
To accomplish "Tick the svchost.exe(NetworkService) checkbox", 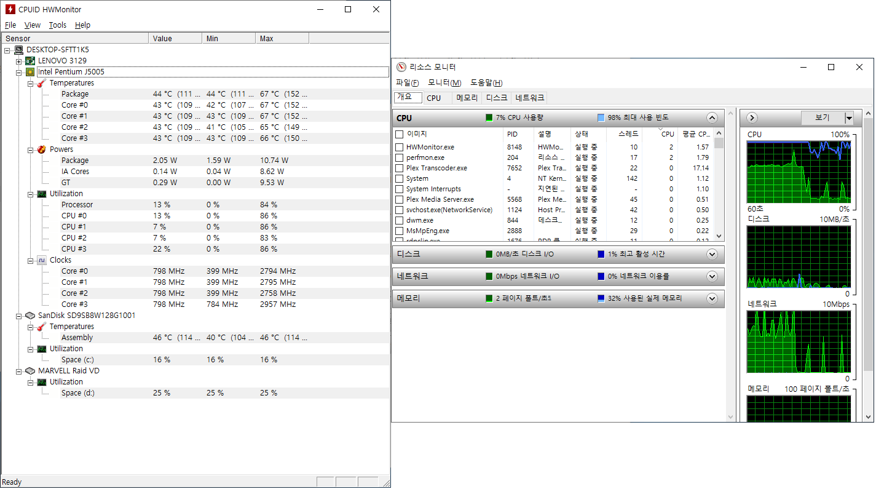I will click(400, 210).
